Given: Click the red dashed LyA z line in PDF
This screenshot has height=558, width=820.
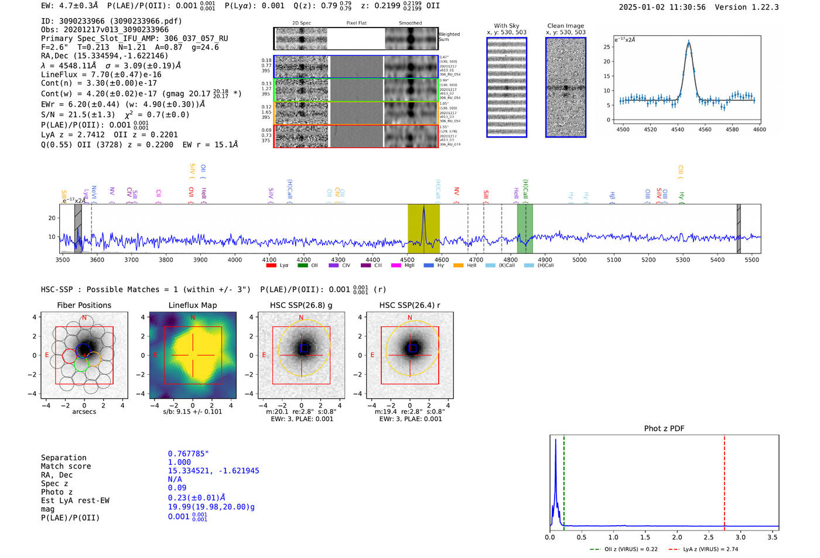Looking at the screenshot, I should 725,482.
